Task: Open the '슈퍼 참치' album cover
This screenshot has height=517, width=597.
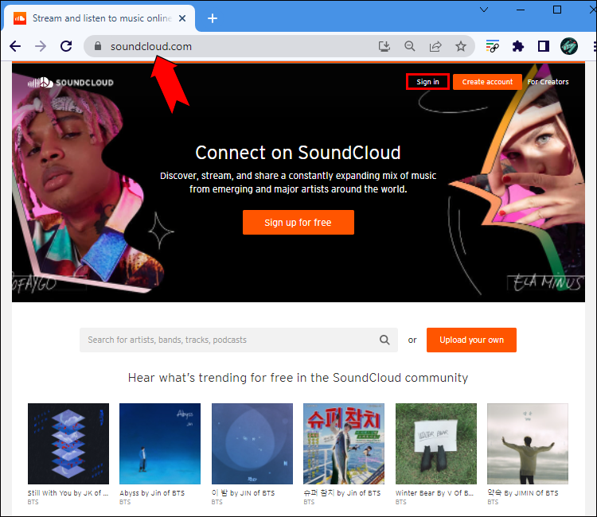Action: [344, 444]
